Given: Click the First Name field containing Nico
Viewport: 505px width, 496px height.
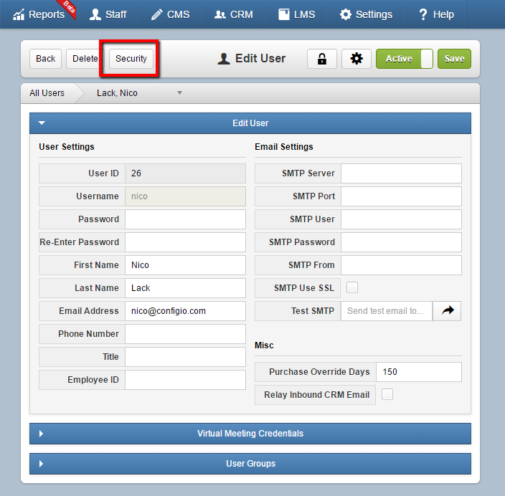Looking at the screenshot, I should point(185,265).
